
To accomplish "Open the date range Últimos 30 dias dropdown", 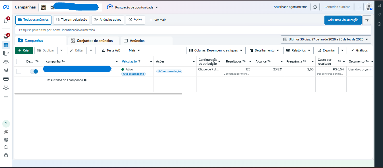I will (326, 40).
